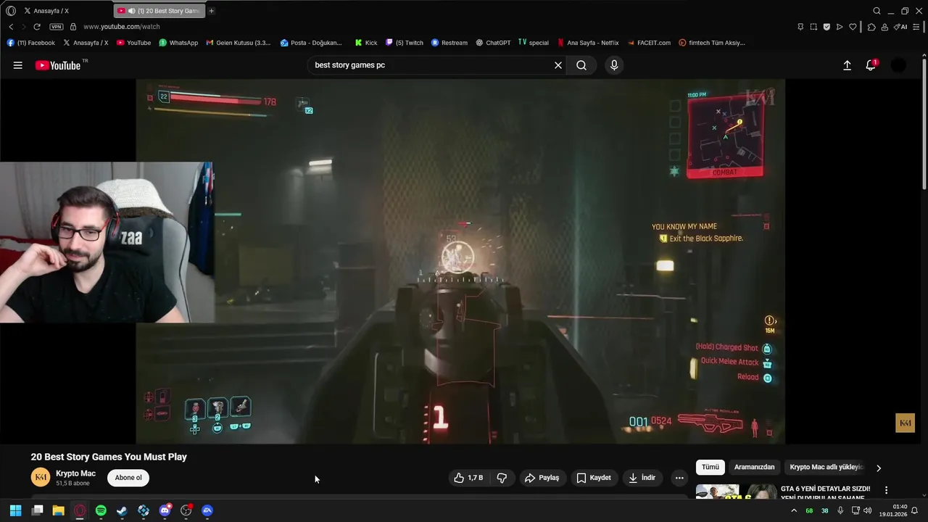Share video with Paylaş button
This screenshot has width=928, height=522.
542,478
